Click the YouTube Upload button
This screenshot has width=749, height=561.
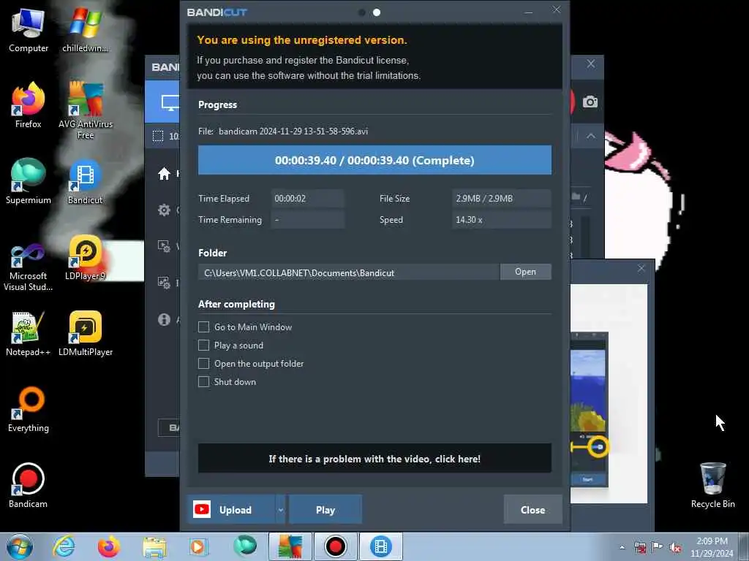click(231, 509)
